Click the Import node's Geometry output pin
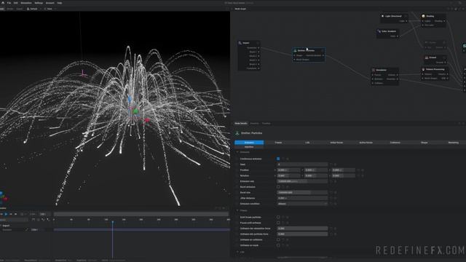The height and width of the screenshot is (262, 466). pos(258,48)
